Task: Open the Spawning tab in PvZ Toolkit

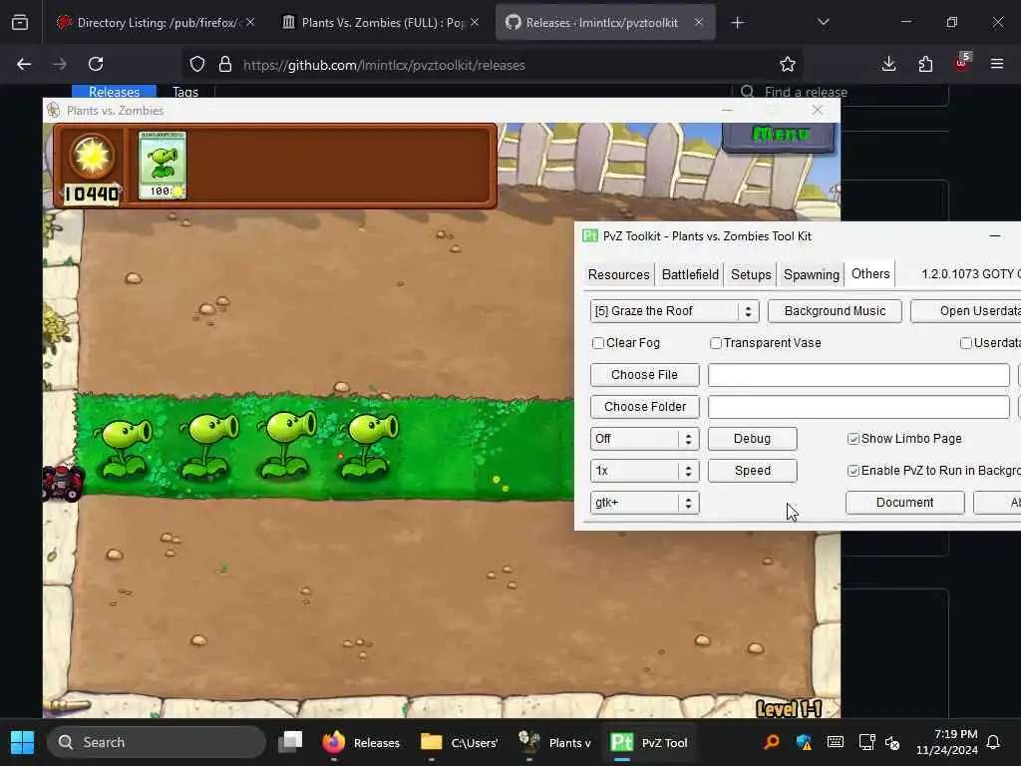Action: click(812, 274)
